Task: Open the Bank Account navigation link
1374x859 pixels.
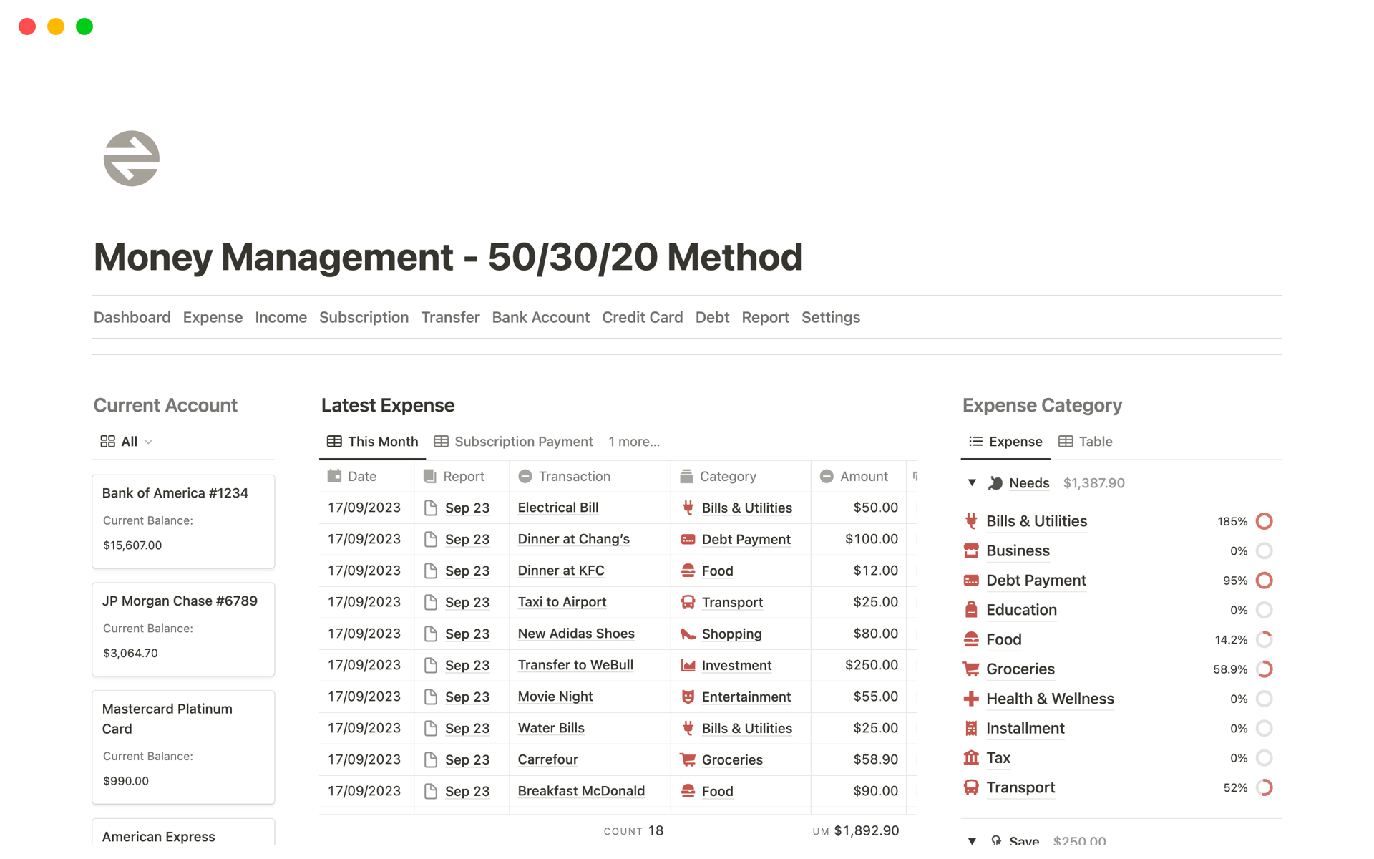Action: pyautogui.click(x=540, y=317)
